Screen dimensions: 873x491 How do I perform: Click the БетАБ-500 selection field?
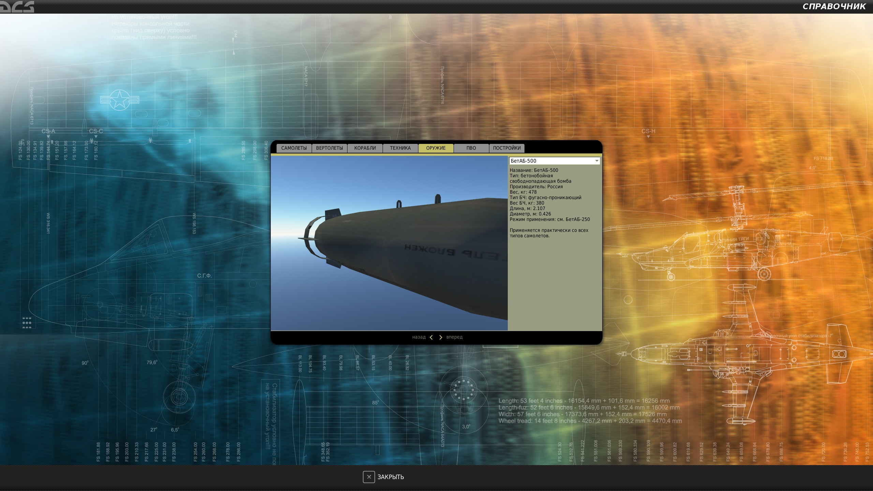554,161
